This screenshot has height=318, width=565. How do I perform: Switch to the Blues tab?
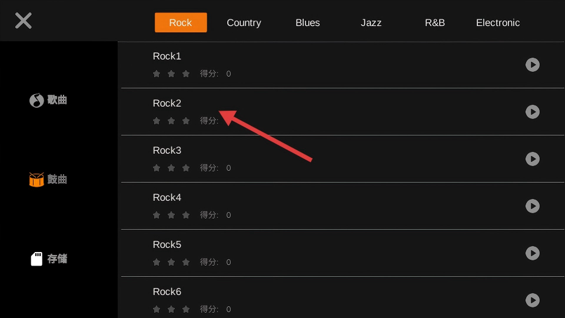307,23
